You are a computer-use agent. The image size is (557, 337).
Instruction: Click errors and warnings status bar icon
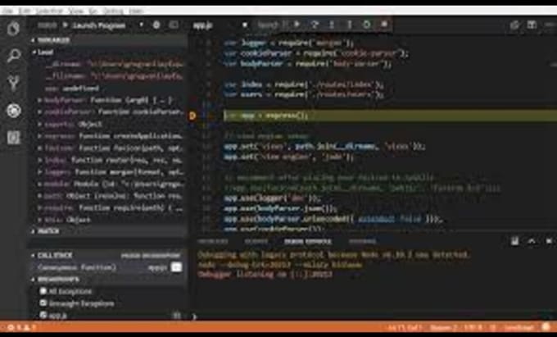(21, 327)
